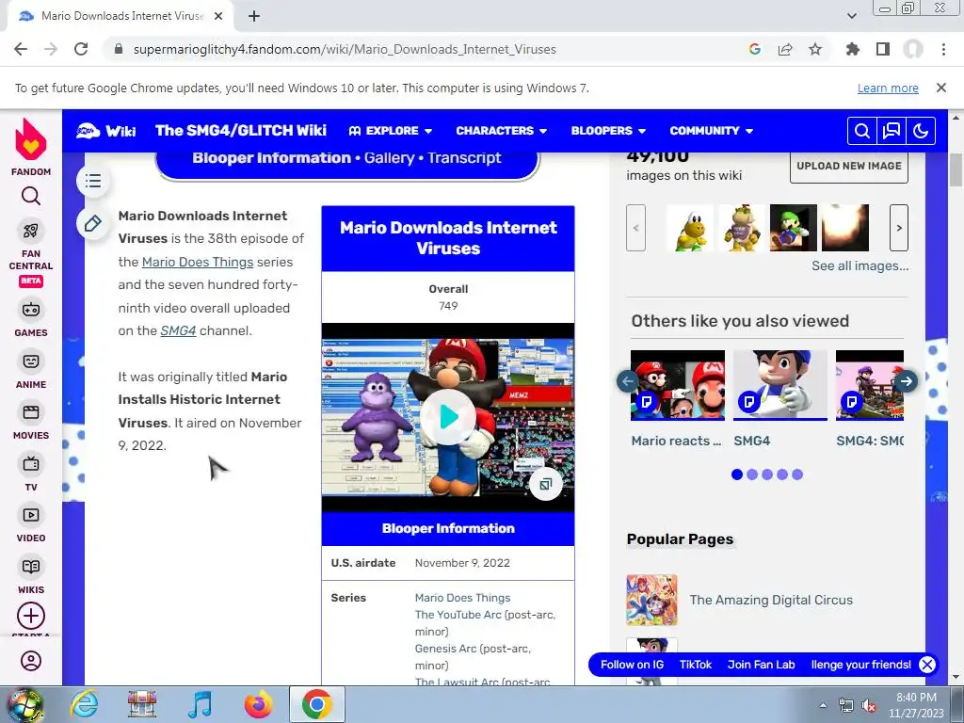This screenshot has width=964, height=723.
Task: Open Chrome extensions puzzle icon
Action: tap(853, 49)
